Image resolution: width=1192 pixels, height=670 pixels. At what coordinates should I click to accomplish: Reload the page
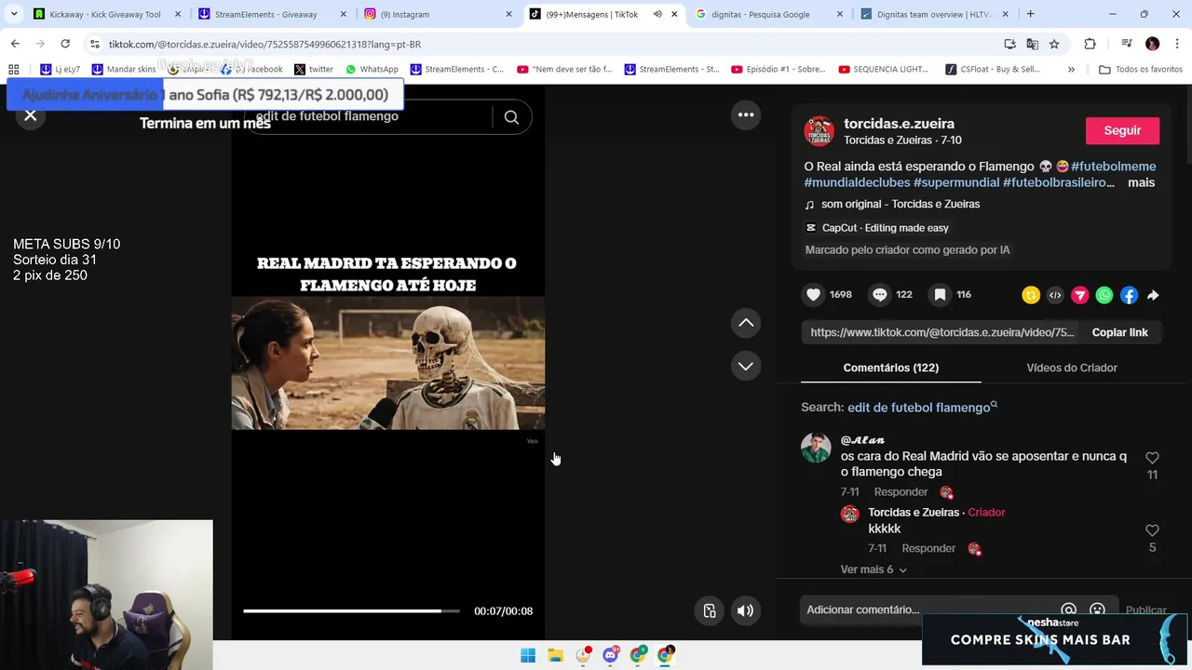pos(65,44)
